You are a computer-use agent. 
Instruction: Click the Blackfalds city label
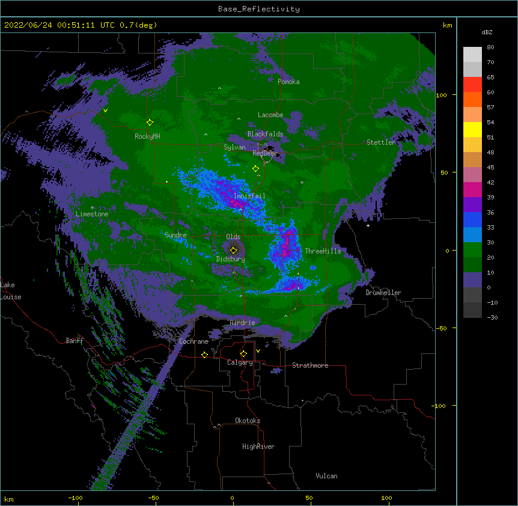[265, 134]
